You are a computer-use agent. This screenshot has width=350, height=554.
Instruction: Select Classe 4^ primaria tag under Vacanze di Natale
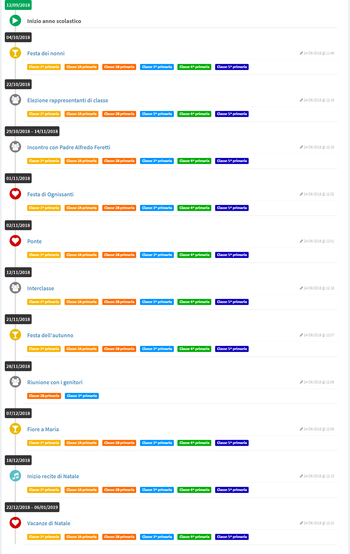point(194,537)
